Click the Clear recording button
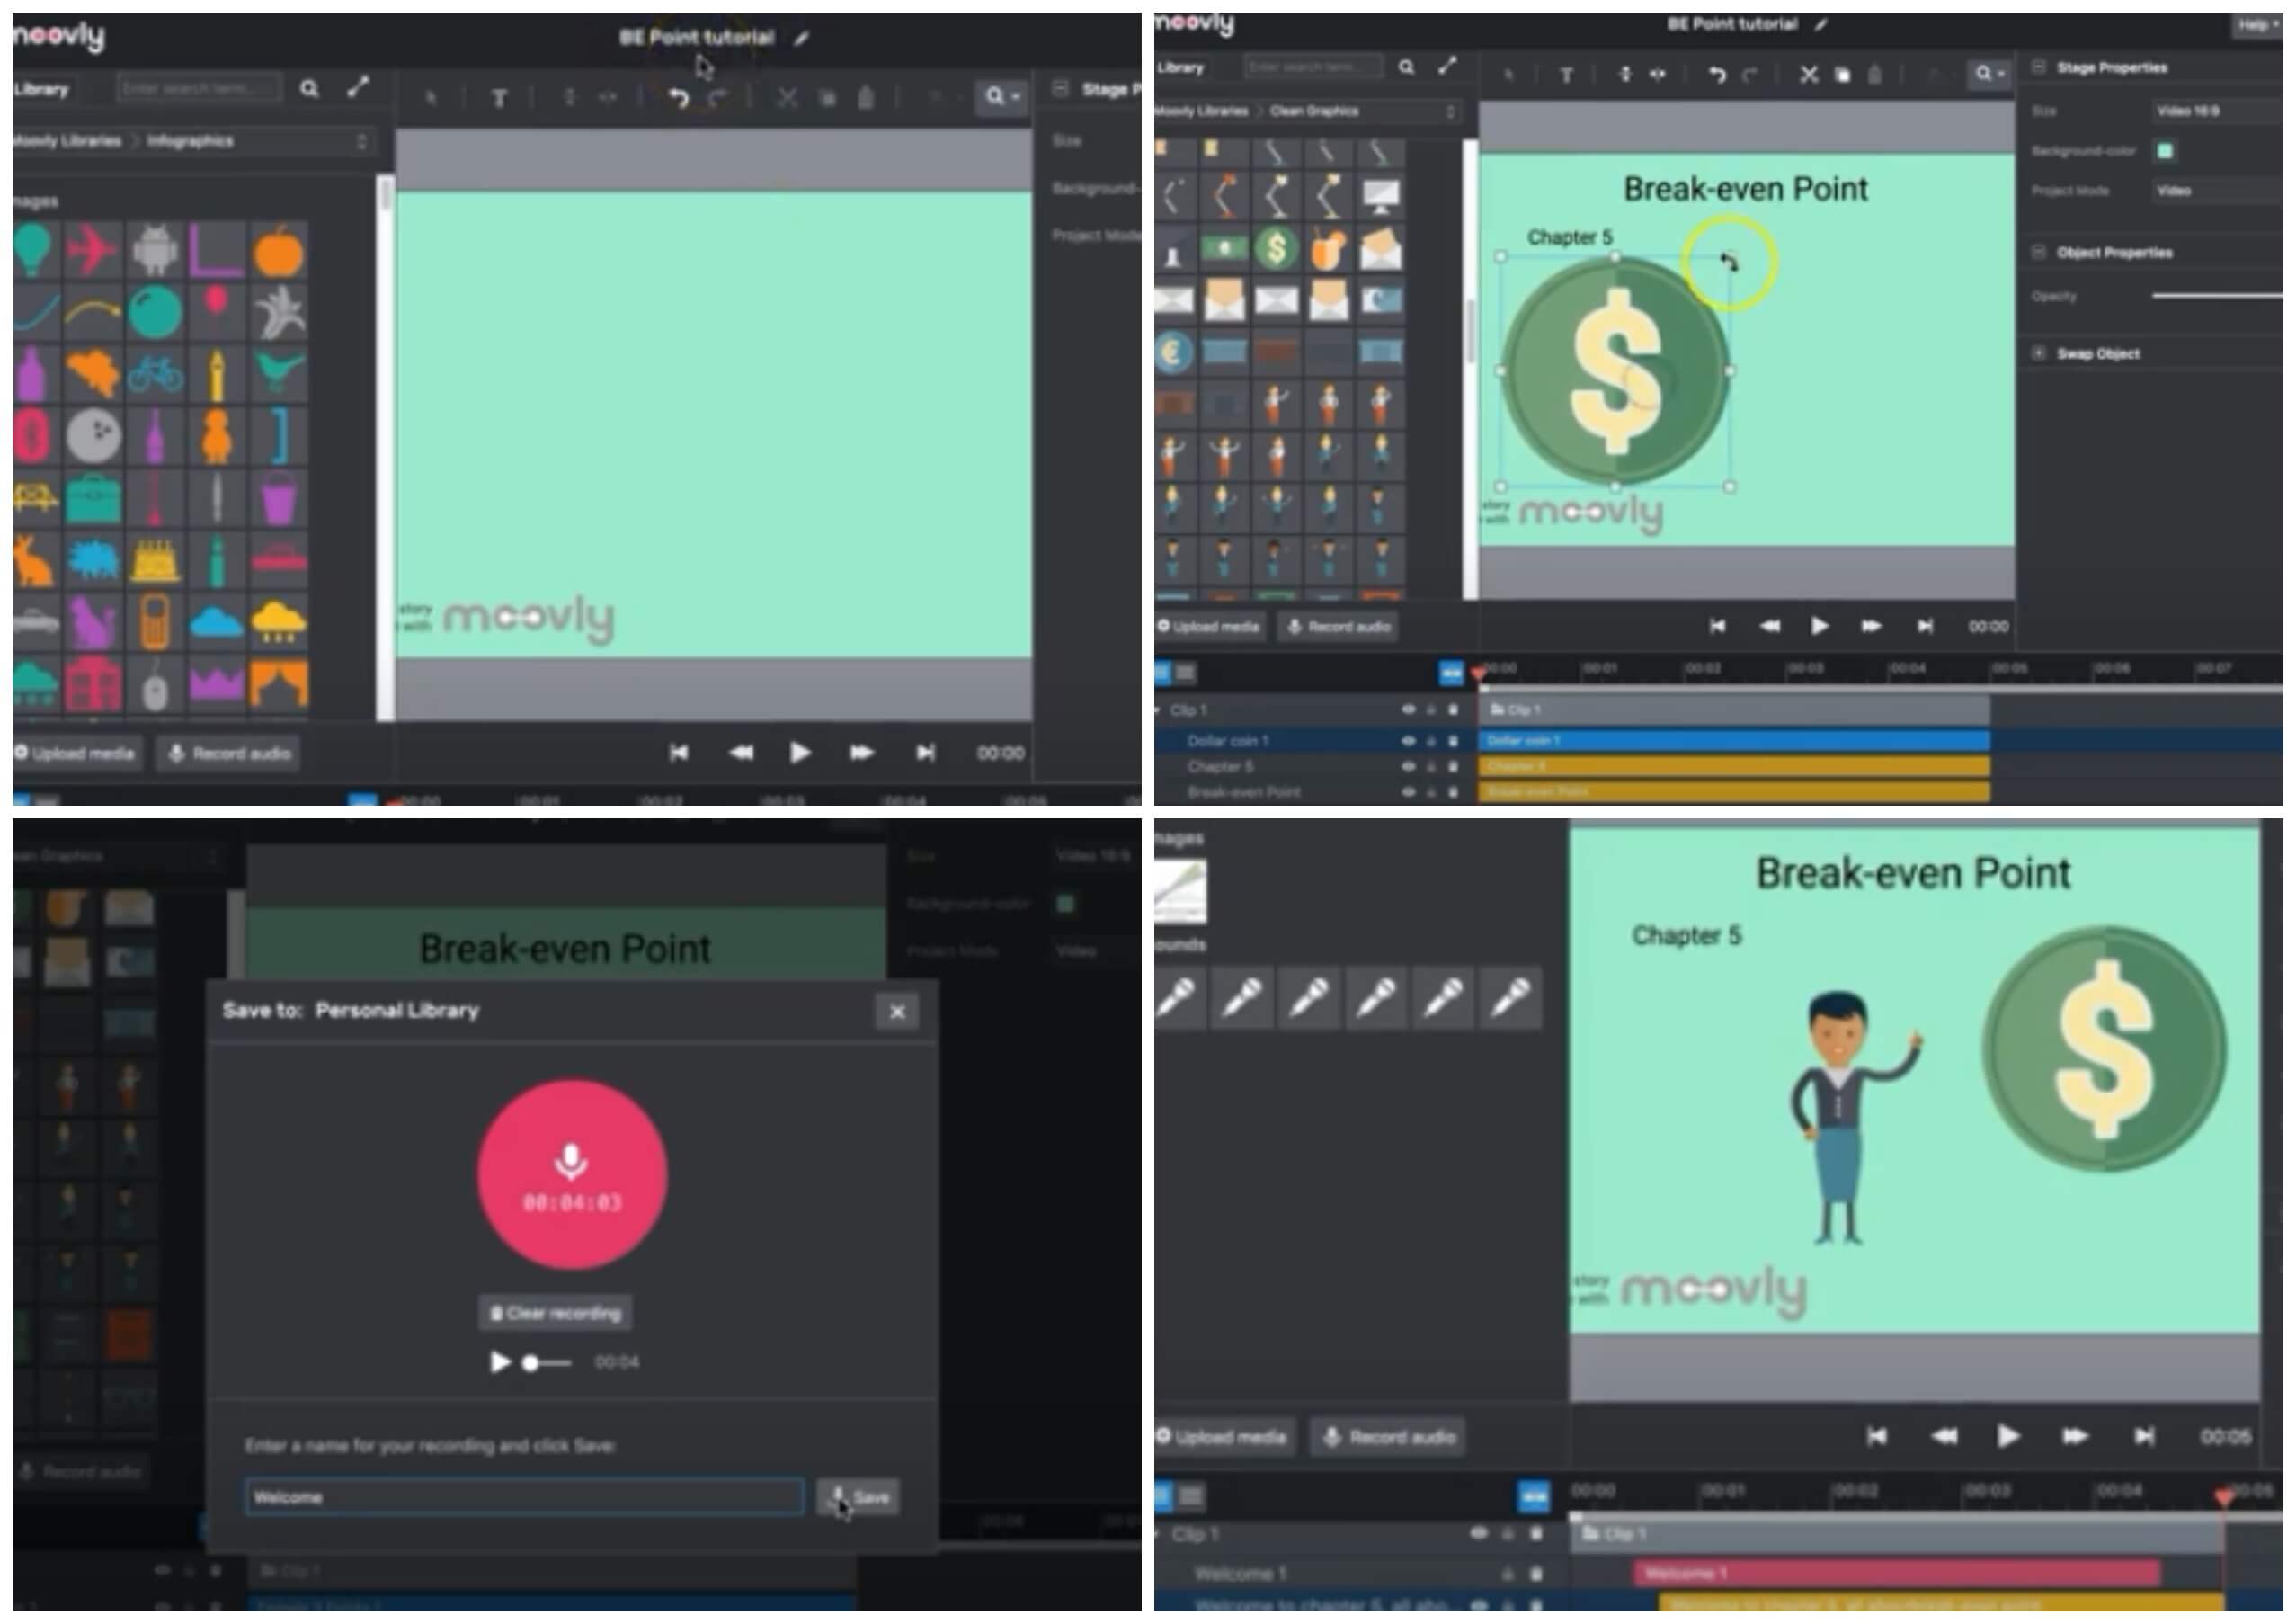2296x1624 pixels. tap(556, 1313)
